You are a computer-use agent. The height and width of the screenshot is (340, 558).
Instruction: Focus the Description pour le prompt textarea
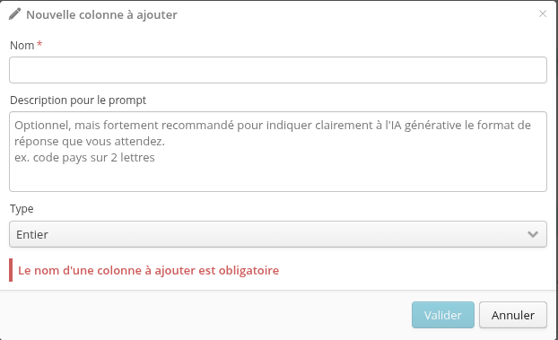(278, 152)
